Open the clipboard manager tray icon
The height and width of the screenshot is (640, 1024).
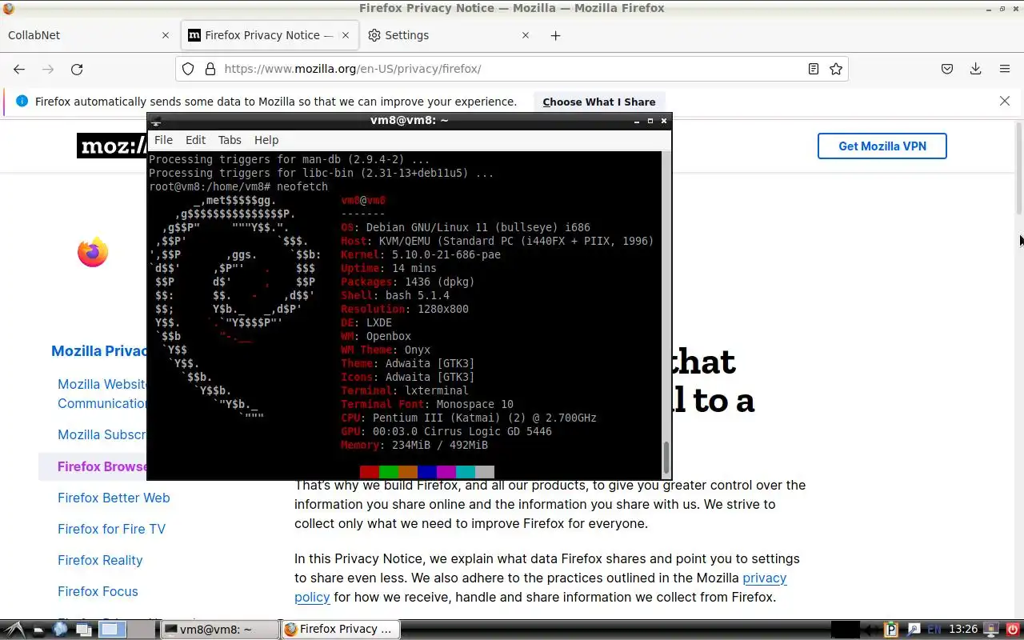pyautogui.click(x=891, y=630)
